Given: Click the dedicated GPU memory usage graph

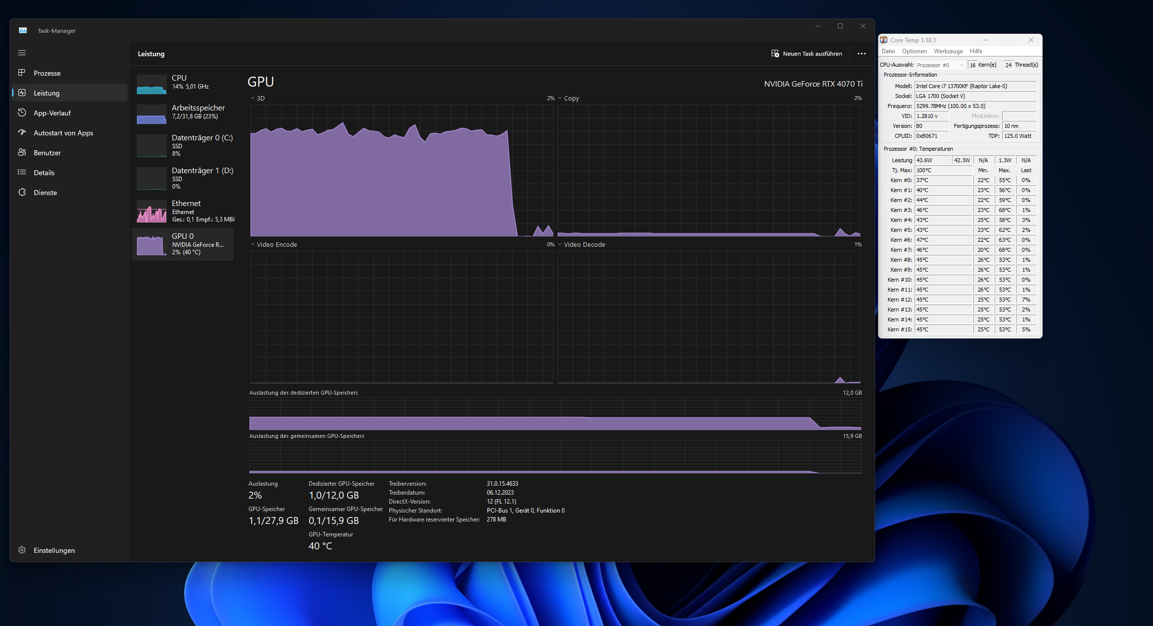Looking at the screenshot, I should tap(555, 414).
